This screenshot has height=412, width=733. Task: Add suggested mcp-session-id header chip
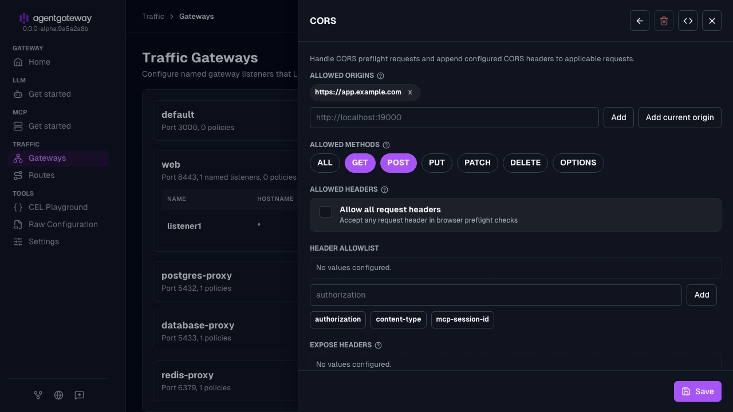463,319
